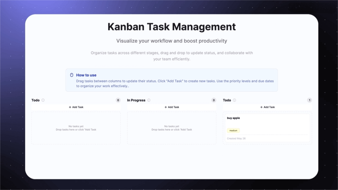Click the info icon next to In Progress
This screenshot has width=338, height=190.
pyautogui.click(x=149, y=100)
